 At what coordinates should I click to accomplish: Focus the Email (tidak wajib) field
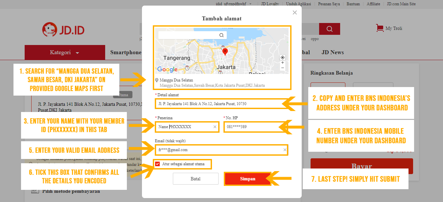pos(221,150)
